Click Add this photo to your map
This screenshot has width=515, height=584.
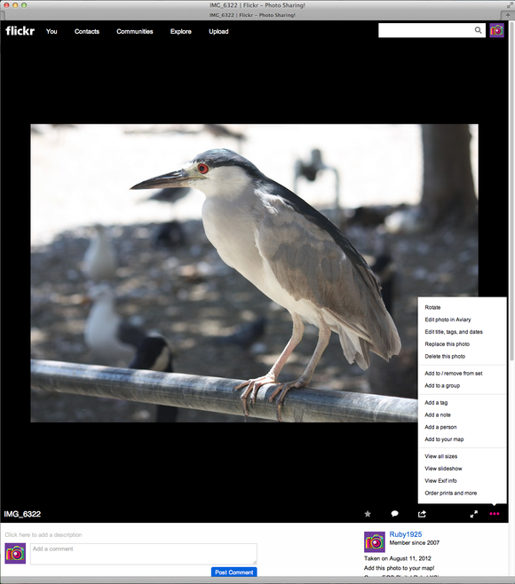pyautogui.click(x=399, y=568)
